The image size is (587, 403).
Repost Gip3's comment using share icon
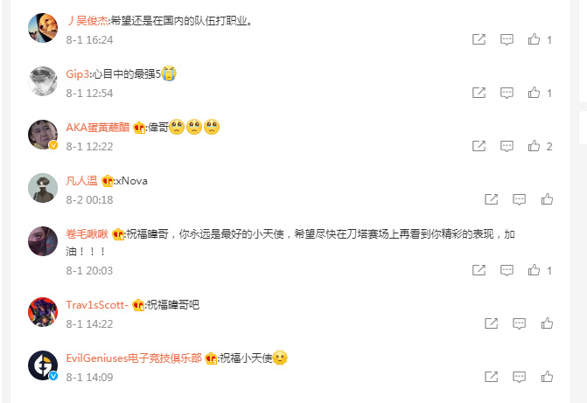pyautogui.click(x=479, y=93)
